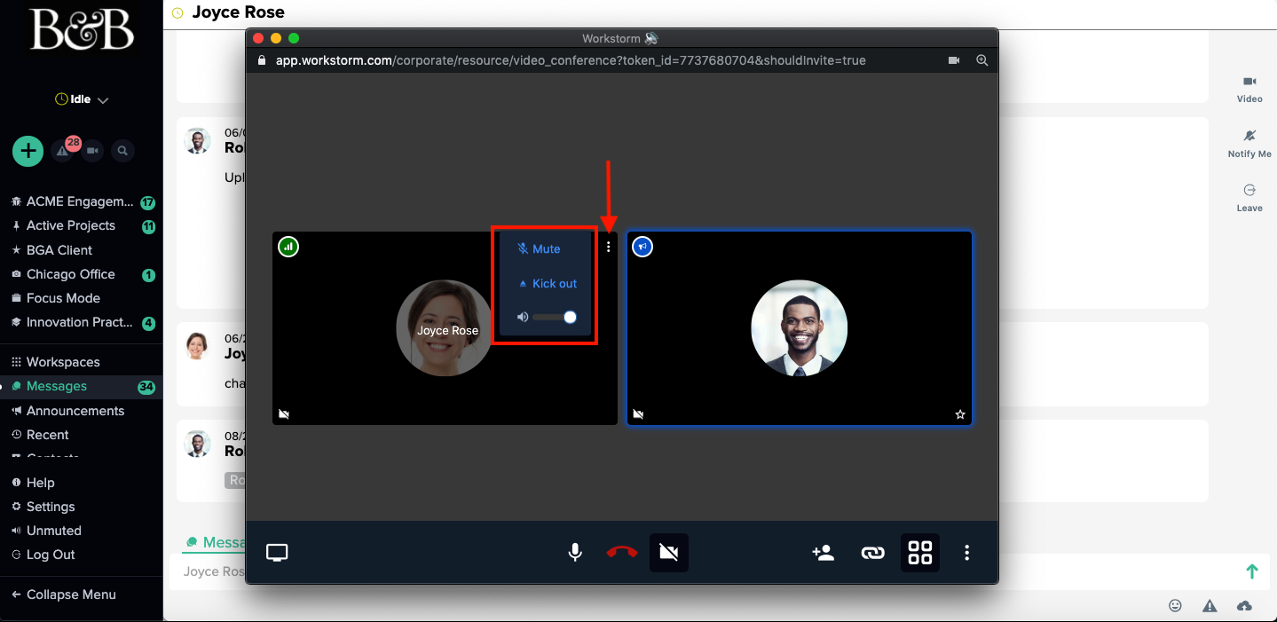Open the alerts icon showing 28

click(x=62, y=151)
